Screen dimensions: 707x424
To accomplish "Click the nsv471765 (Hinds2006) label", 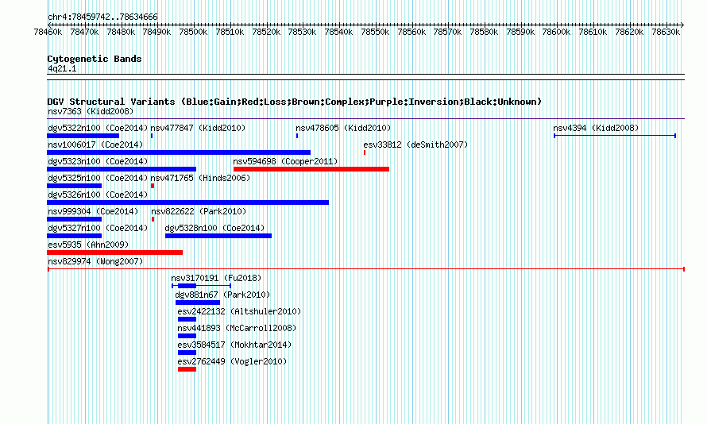I will pos(200,178).
